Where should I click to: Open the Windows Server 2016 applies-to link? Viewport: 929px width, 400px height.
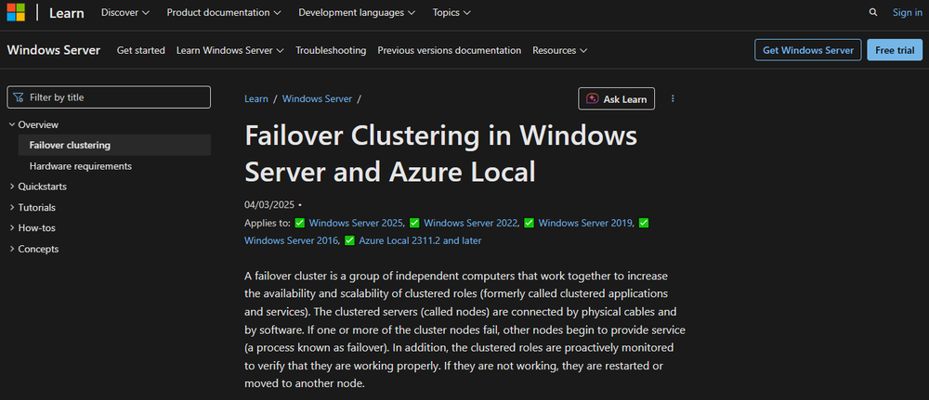pyautogui.click(x=291, y=240)
